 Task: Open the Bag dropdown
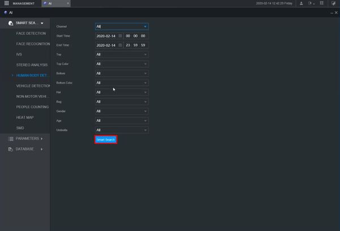tap(122, 102)
